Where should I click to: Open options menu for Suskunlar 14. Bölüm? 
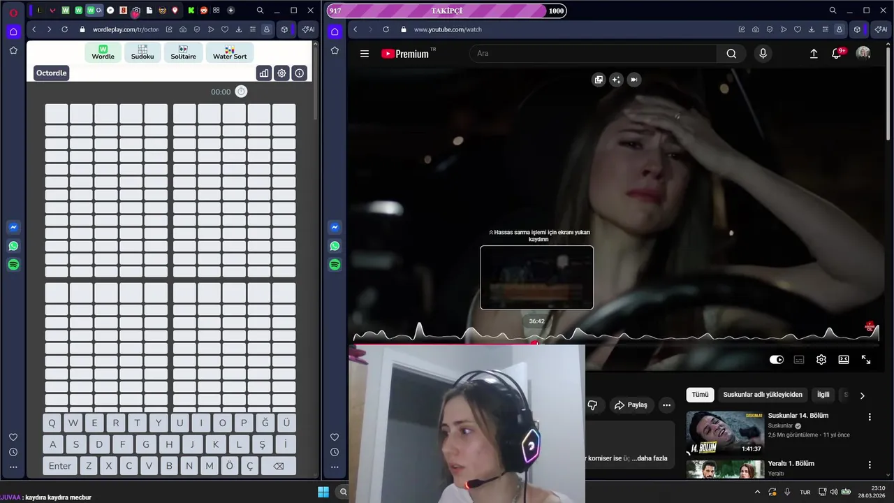870,417
